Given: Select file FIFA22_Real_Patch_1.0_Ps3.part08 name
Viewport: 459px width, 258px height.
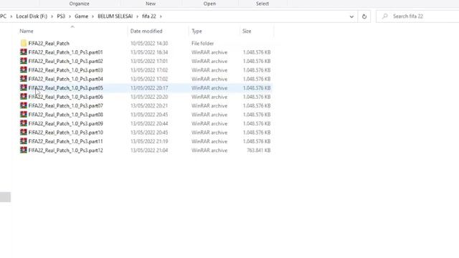Looking at the screenshot, I should 65,115.
